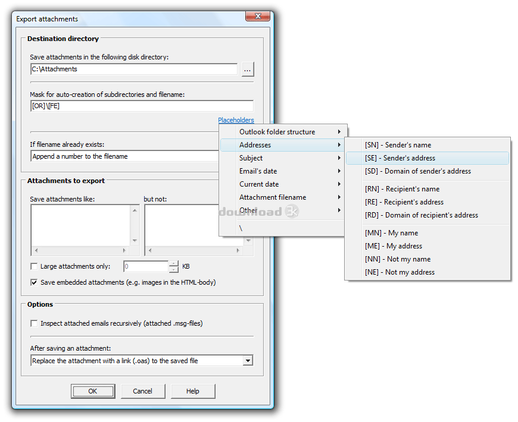This screenshot has width=518, height=422.
Task: Click the browse directory ellipsis button
Action: coord(248,70)
